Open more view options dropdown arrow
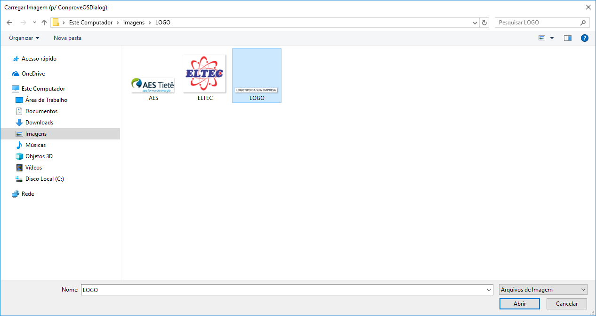The image size is (596, 316). tap(552, 38)
